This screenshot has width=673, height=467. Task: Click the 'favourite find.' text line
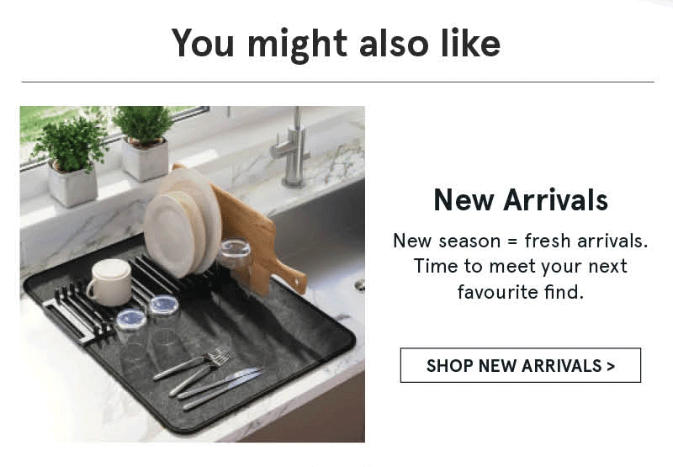(520, 292)
